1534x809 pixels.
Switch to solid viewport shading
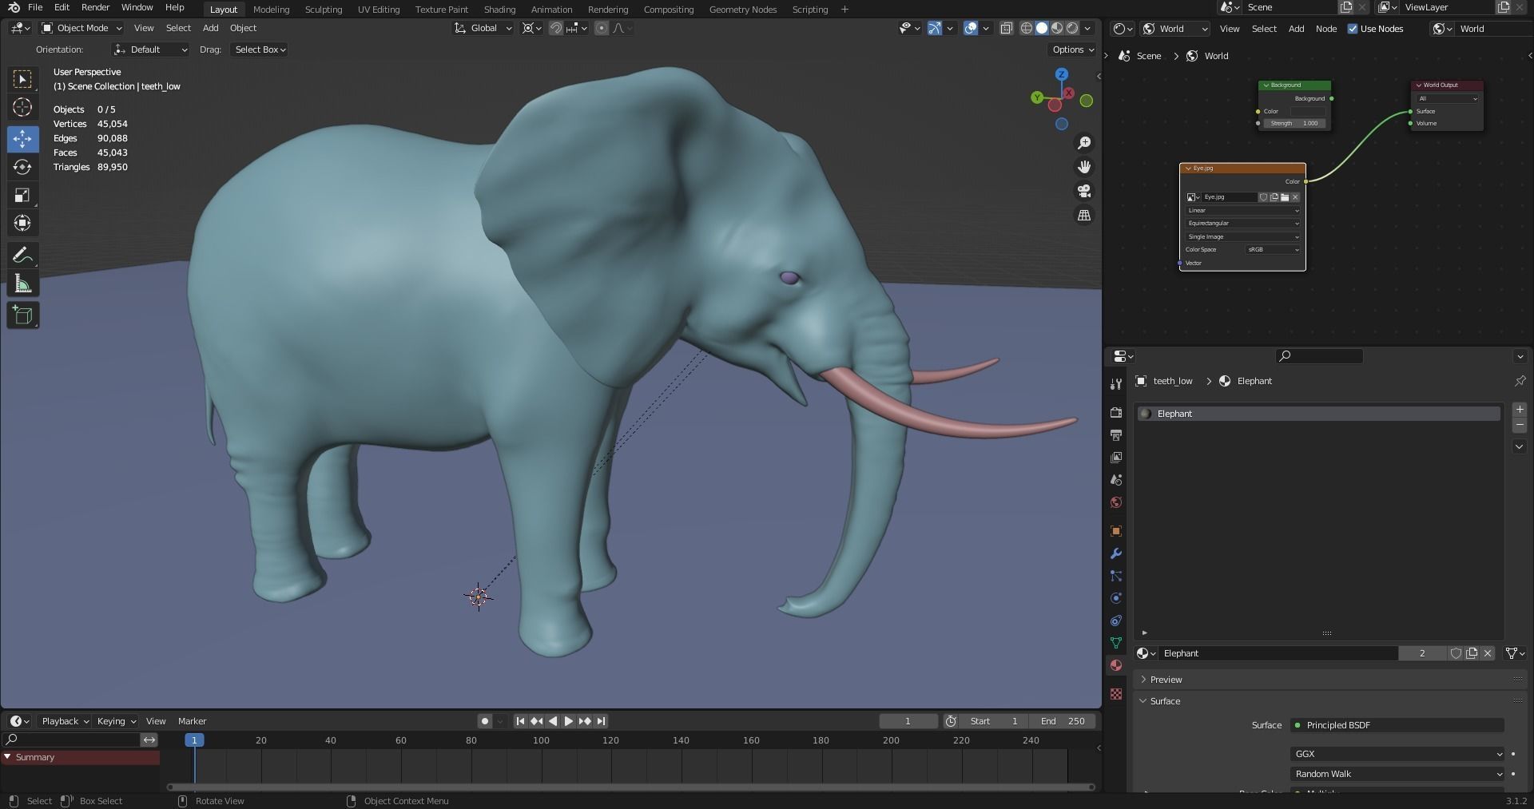(1042, 28)
